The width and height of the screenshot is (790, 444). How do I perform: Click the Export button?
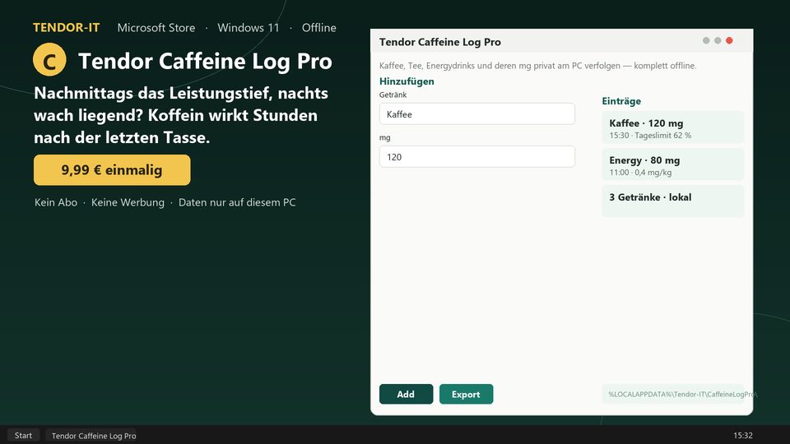click(466, 394)
